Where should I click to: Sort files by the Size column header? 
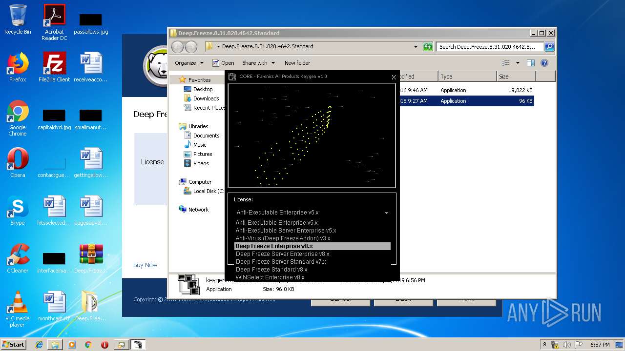click(x=516, y=77)
